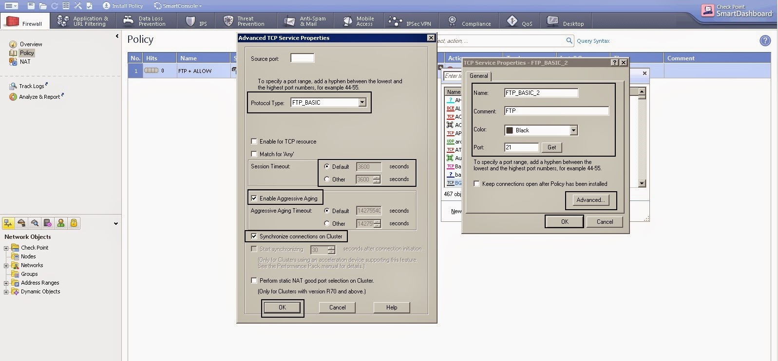The width and height of the screenshot is (778, 361).
Task: Click Cancel in Advanced TCP Service Properties
Action: pyautogui.click(x=337, y=307)
